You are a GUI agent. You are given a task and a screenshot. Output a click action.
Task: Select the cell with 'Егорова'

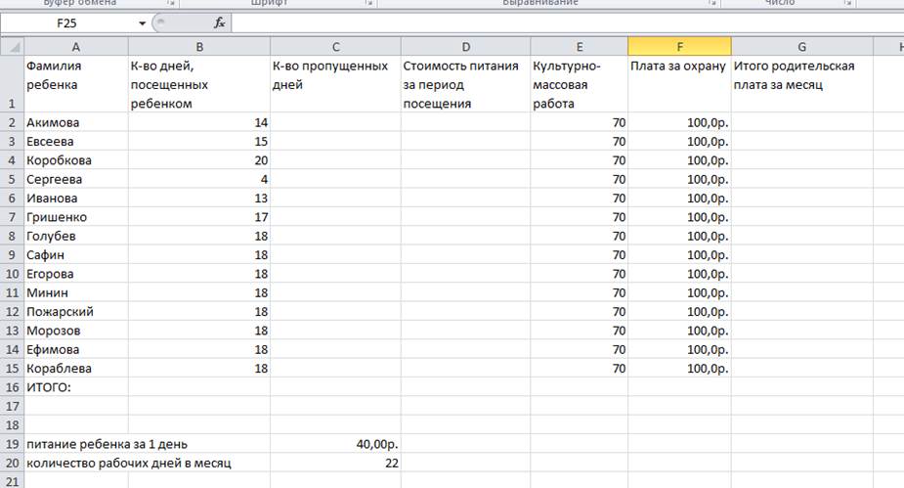point(76,274)
